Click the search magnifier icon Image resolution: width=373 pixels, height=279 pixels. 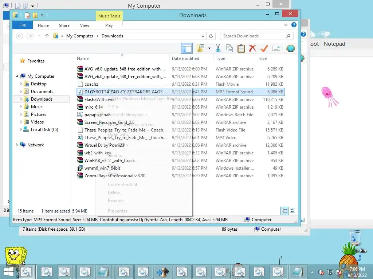click(288, 36)
